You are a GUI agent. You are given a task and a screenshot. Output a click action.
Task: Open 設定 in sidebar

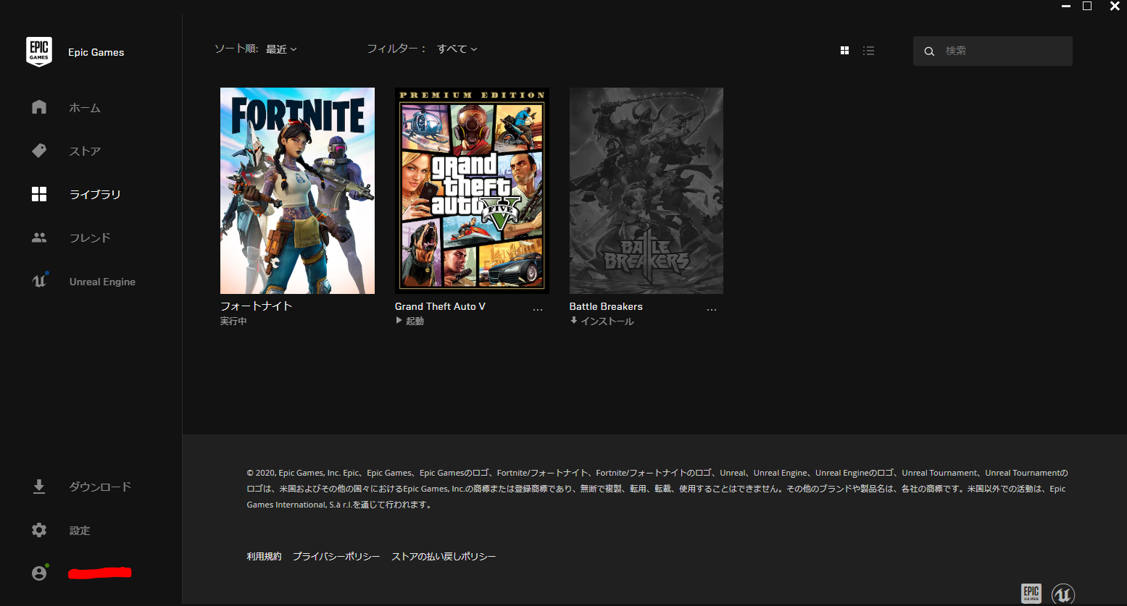[x=80, y=531]
